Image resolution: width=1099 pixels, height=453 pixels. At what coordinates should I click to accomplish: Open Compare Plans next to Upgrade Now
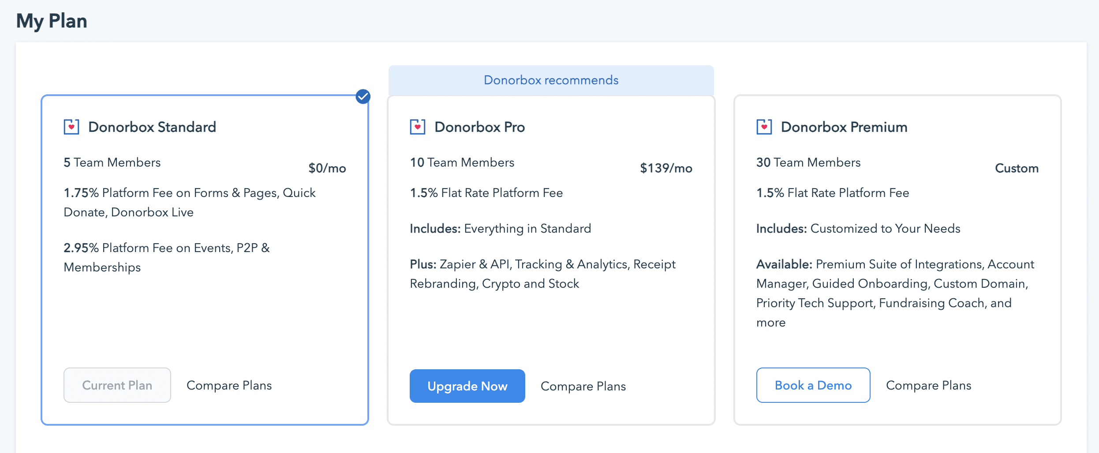583,386
